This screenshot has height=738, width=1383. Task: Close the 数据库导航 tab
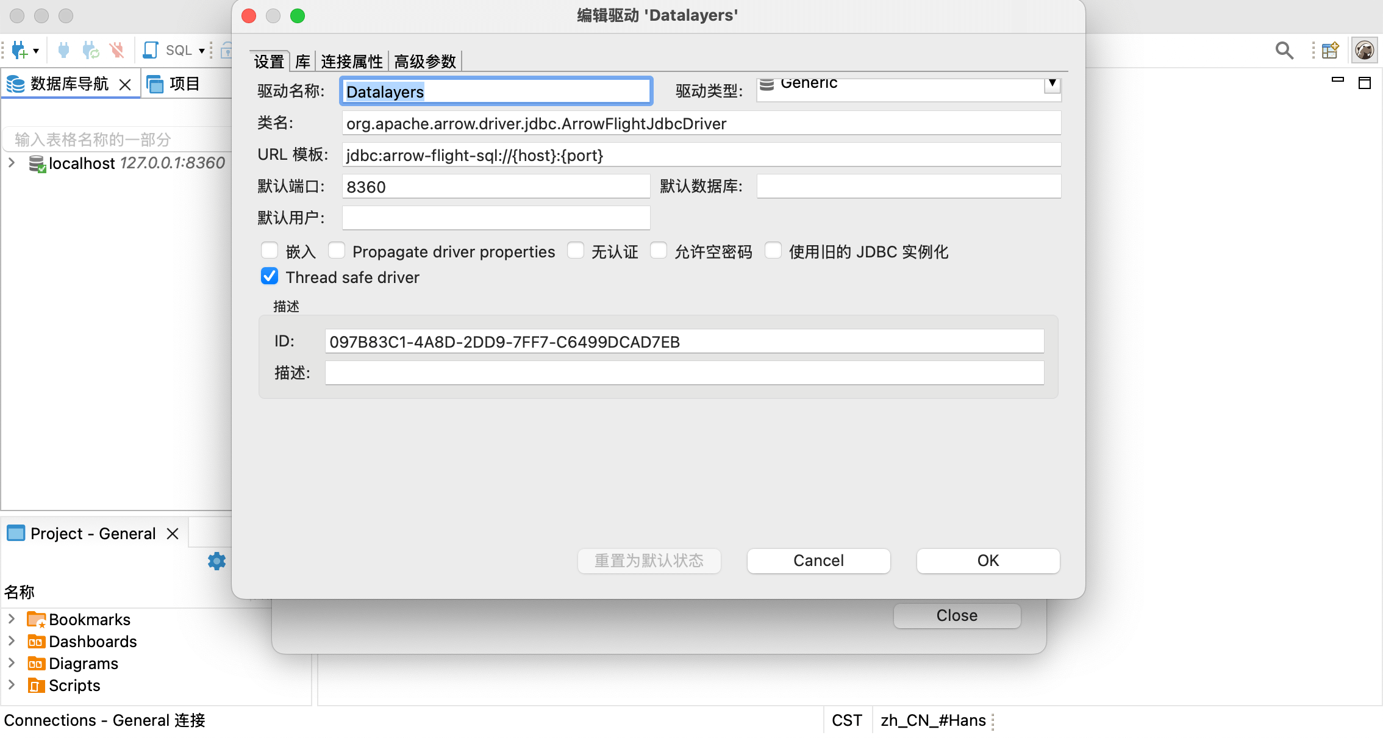(125, 85)
